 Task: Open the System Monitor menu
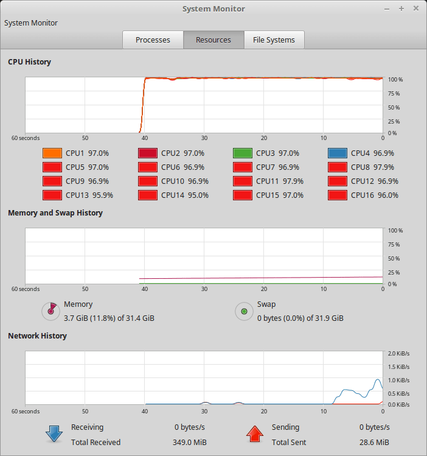[x=31, y=23]
